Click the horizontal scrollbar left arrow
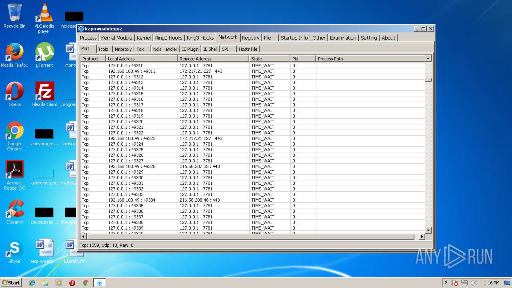 point(83,237)
